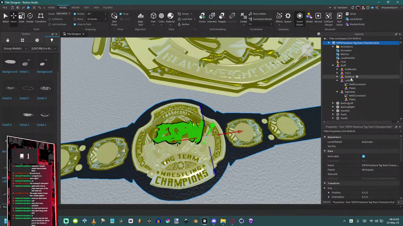Screen dimensions: 403x226
Task: Toggle the Collisions checkbox
Action: (50, 19)
